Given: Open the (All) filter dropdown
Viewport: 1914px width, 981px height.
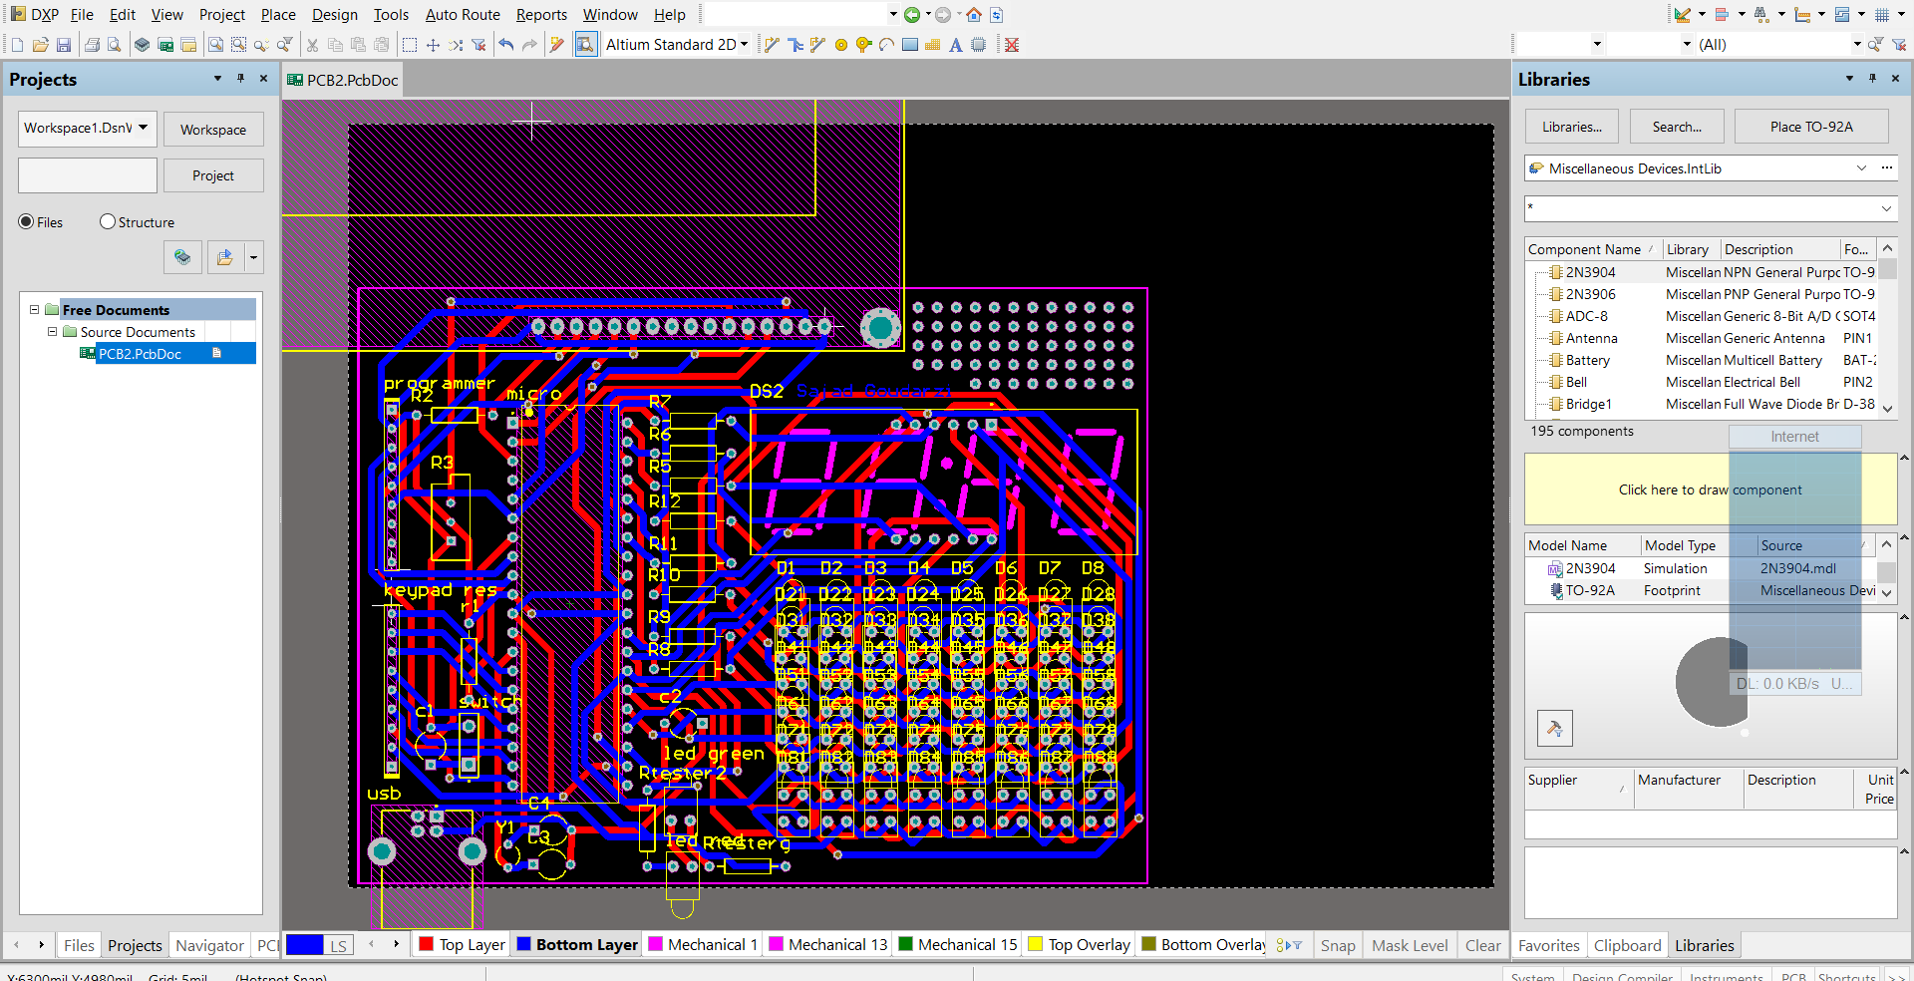Looking at the screenshot, I should click(x=1856, y=44).
